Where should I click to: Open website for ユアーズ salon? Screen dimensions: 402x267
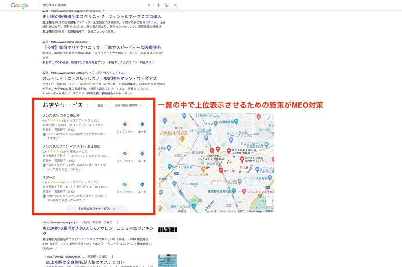(125, 187)
